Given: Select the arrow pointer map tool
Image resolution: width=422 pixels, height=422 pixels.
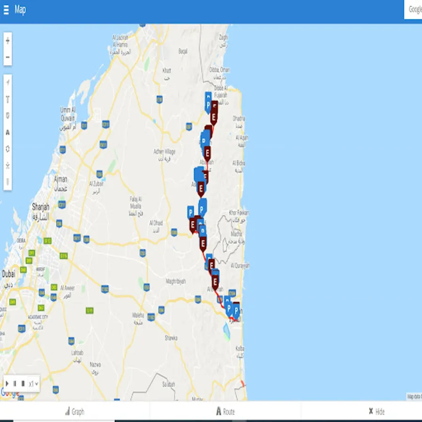Looking at the screenshot, I should coord(8,83).
